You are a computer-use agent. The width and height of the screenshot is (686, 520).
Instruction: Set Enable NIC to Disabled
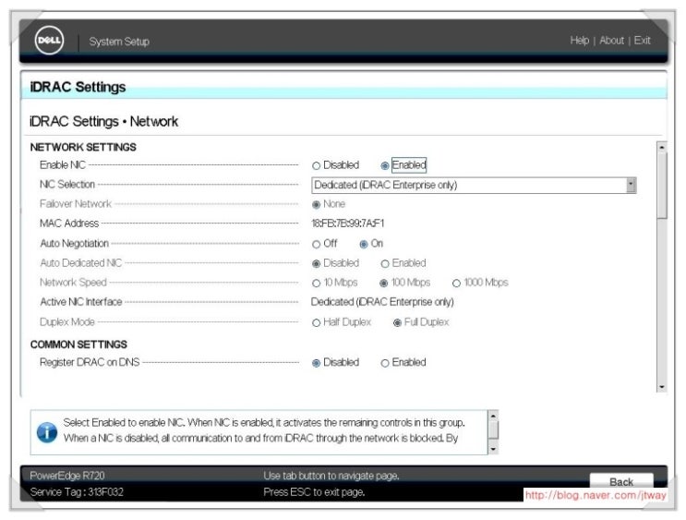click(x=317, y=165)
